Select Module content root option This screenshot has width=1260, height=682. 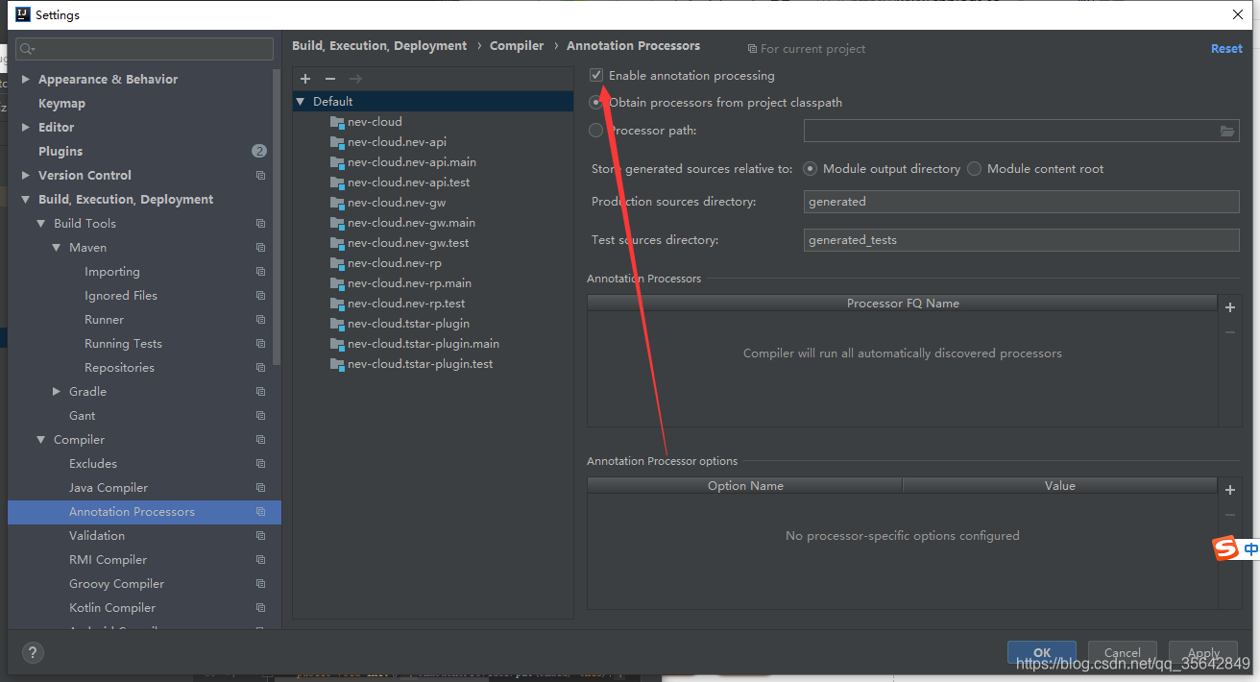[974, 169]
